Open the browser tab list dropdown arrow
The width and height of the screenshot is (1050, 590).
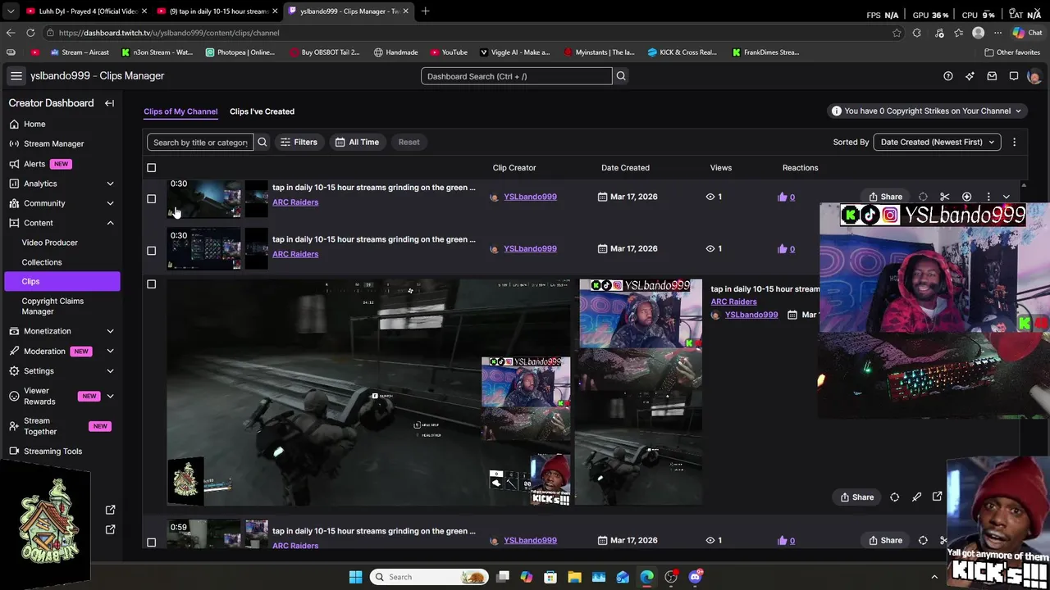coord(10,11)
